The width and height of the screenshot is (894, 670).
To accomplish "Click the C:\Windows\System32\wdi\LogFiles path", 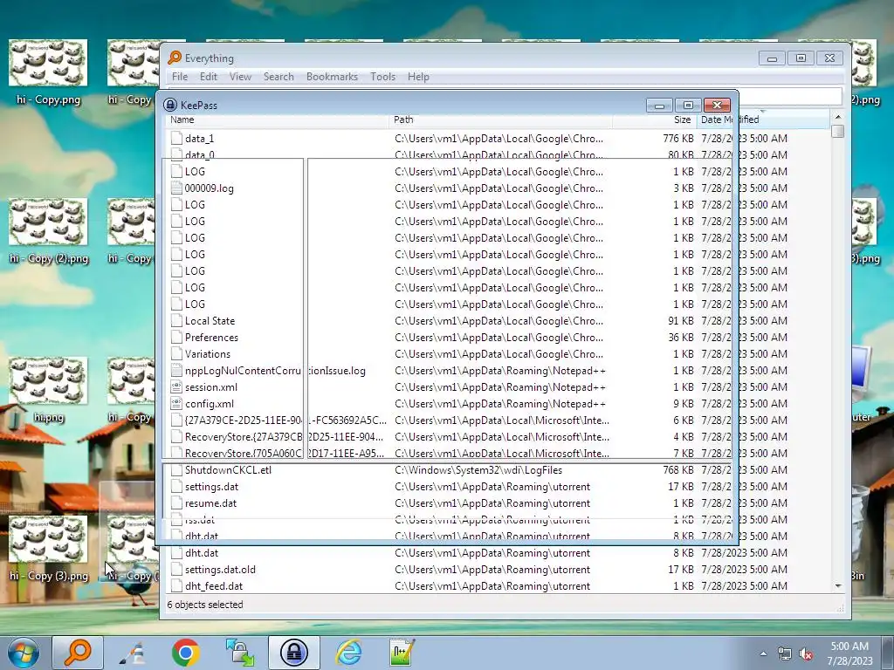I will [x=478, y=470].
